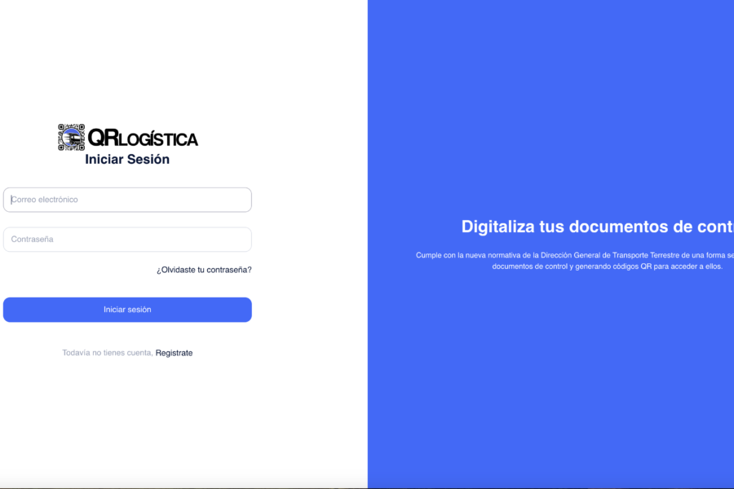The image size is (734, 489).
Task: Open the "¿Olvidaste tu contraseña?" link
Action: 204,270
